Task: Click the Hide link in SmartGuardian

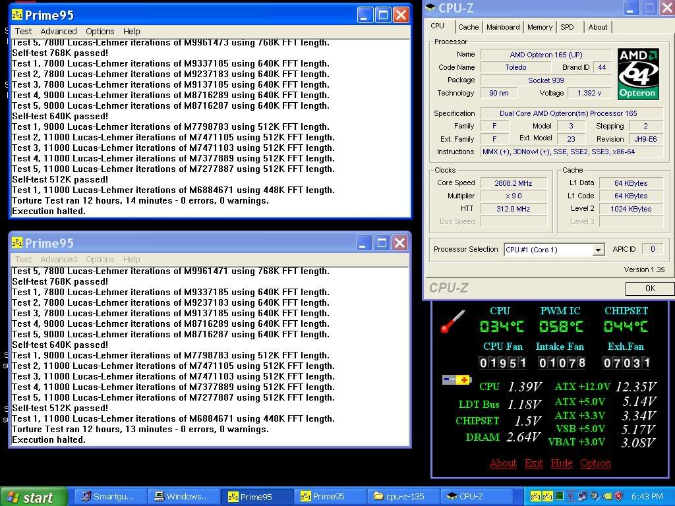Action: (562, 463)
